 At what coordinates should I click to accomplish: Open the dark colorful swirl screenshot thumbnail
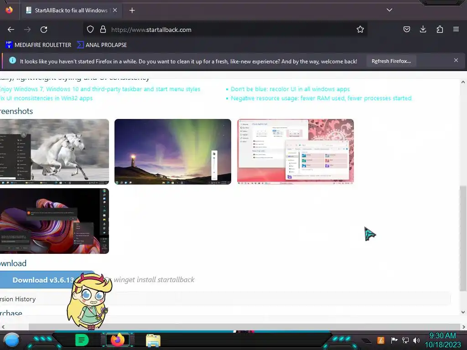pyautogui.click(x=54, y=221)
